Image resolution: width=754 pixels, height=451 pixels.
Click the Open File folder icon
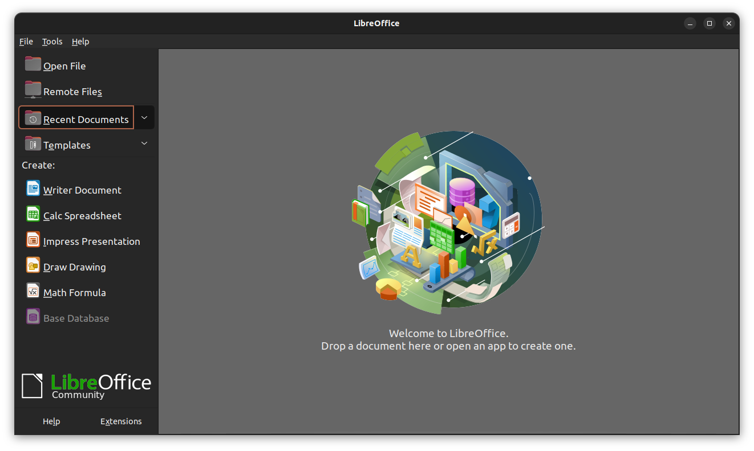point(33,64)
